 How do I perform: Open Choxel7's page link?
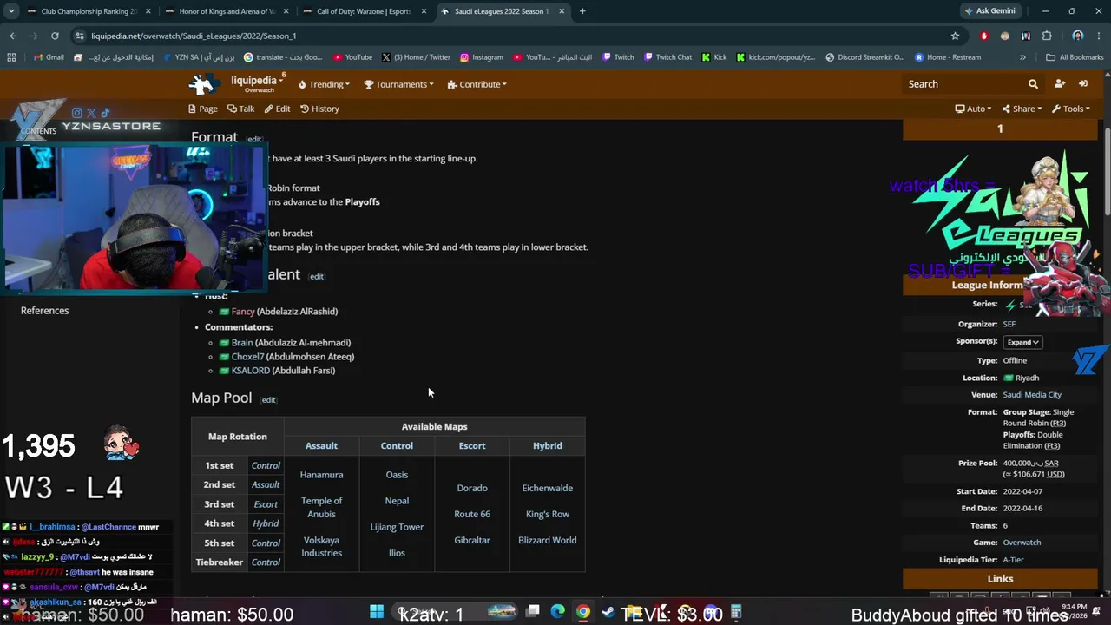coord(247,356)
